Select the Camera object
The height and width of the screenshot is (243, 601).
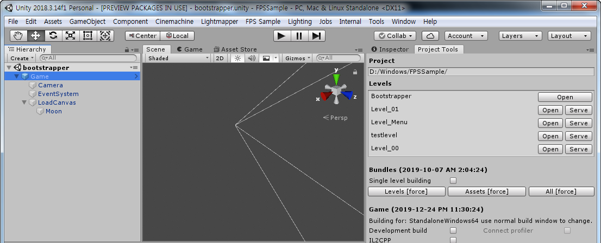(50, 85)
